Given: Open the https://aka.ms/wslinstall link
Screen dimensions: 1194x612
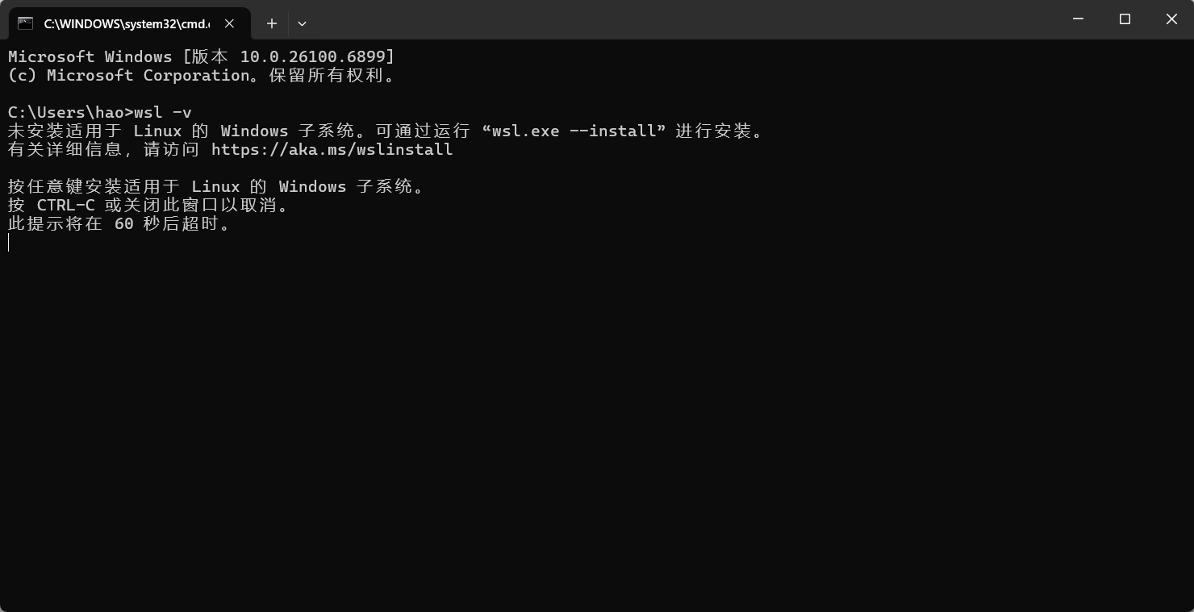Looking at the screenshot, I should pos(332,149).
